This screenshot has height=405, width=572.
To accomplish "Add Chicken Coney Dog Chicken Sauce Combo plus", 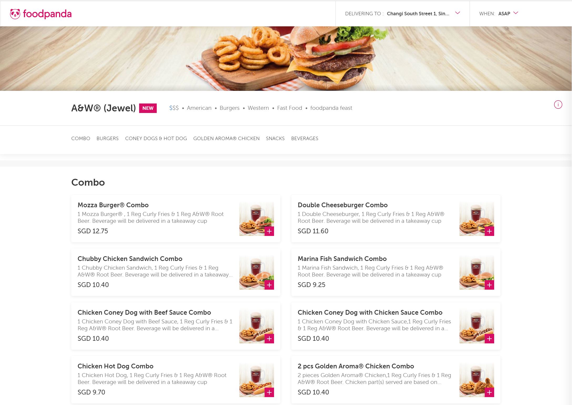I will pos(489,339).
